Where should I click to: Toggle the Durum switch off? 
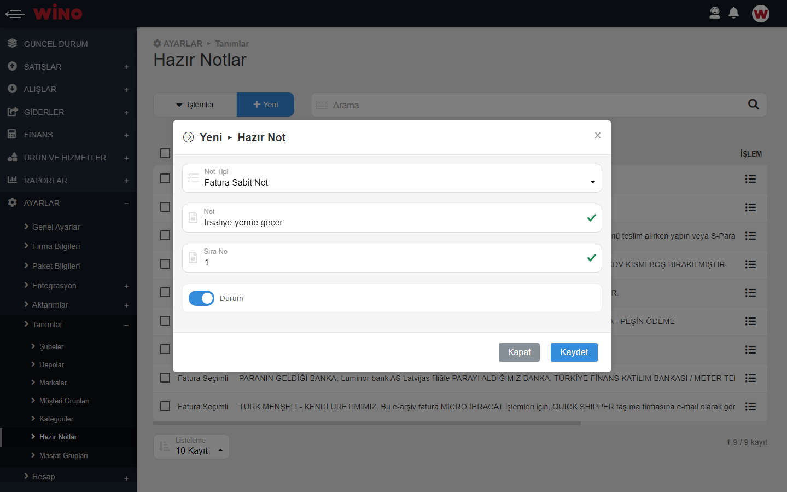pos(201,298)
